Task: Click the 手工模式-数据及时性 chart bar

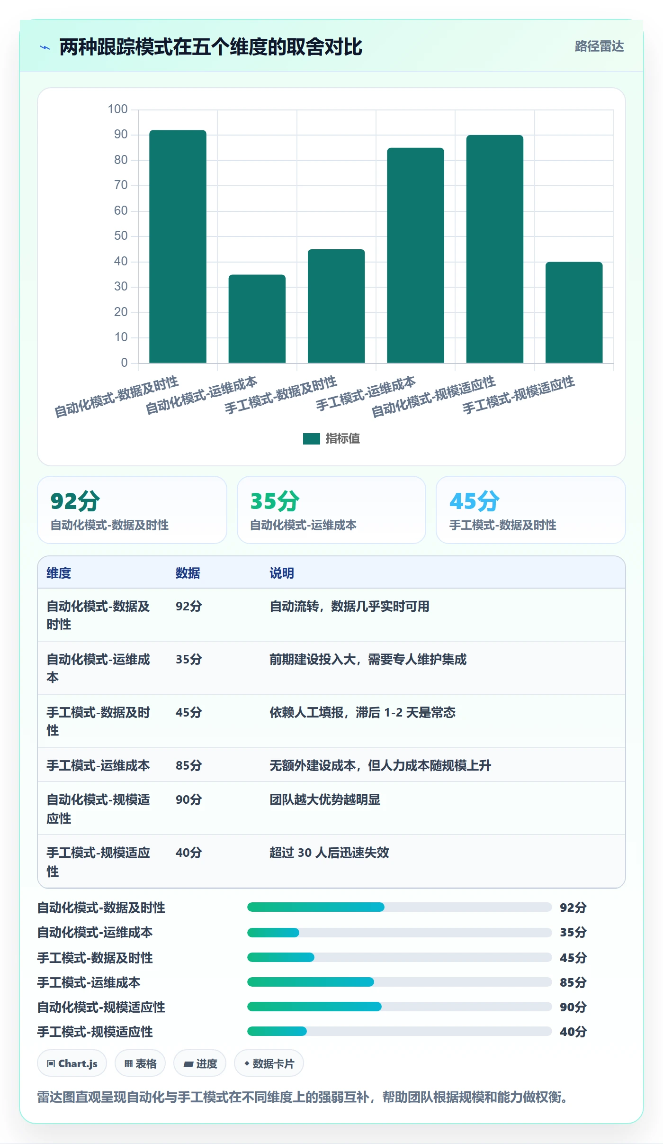Action: 336,306
